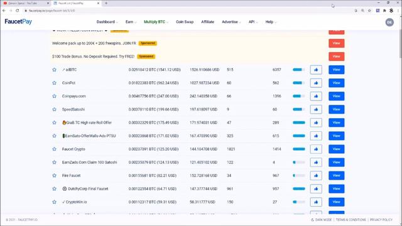Like CoinPot with thumbs-up button
Image resolution: width=402 pixels, height=226 pixels.
click(316, 83)
